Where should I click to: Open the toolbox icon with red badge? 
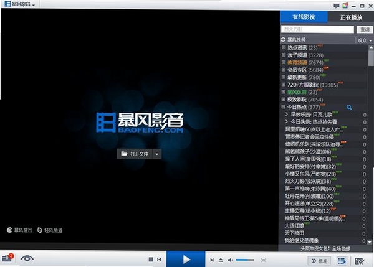(7, 258)
